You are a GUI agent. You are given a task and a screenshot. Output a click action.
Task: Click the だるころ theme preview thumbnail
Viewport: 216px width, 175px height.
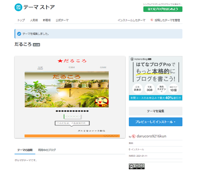point(70,97)
